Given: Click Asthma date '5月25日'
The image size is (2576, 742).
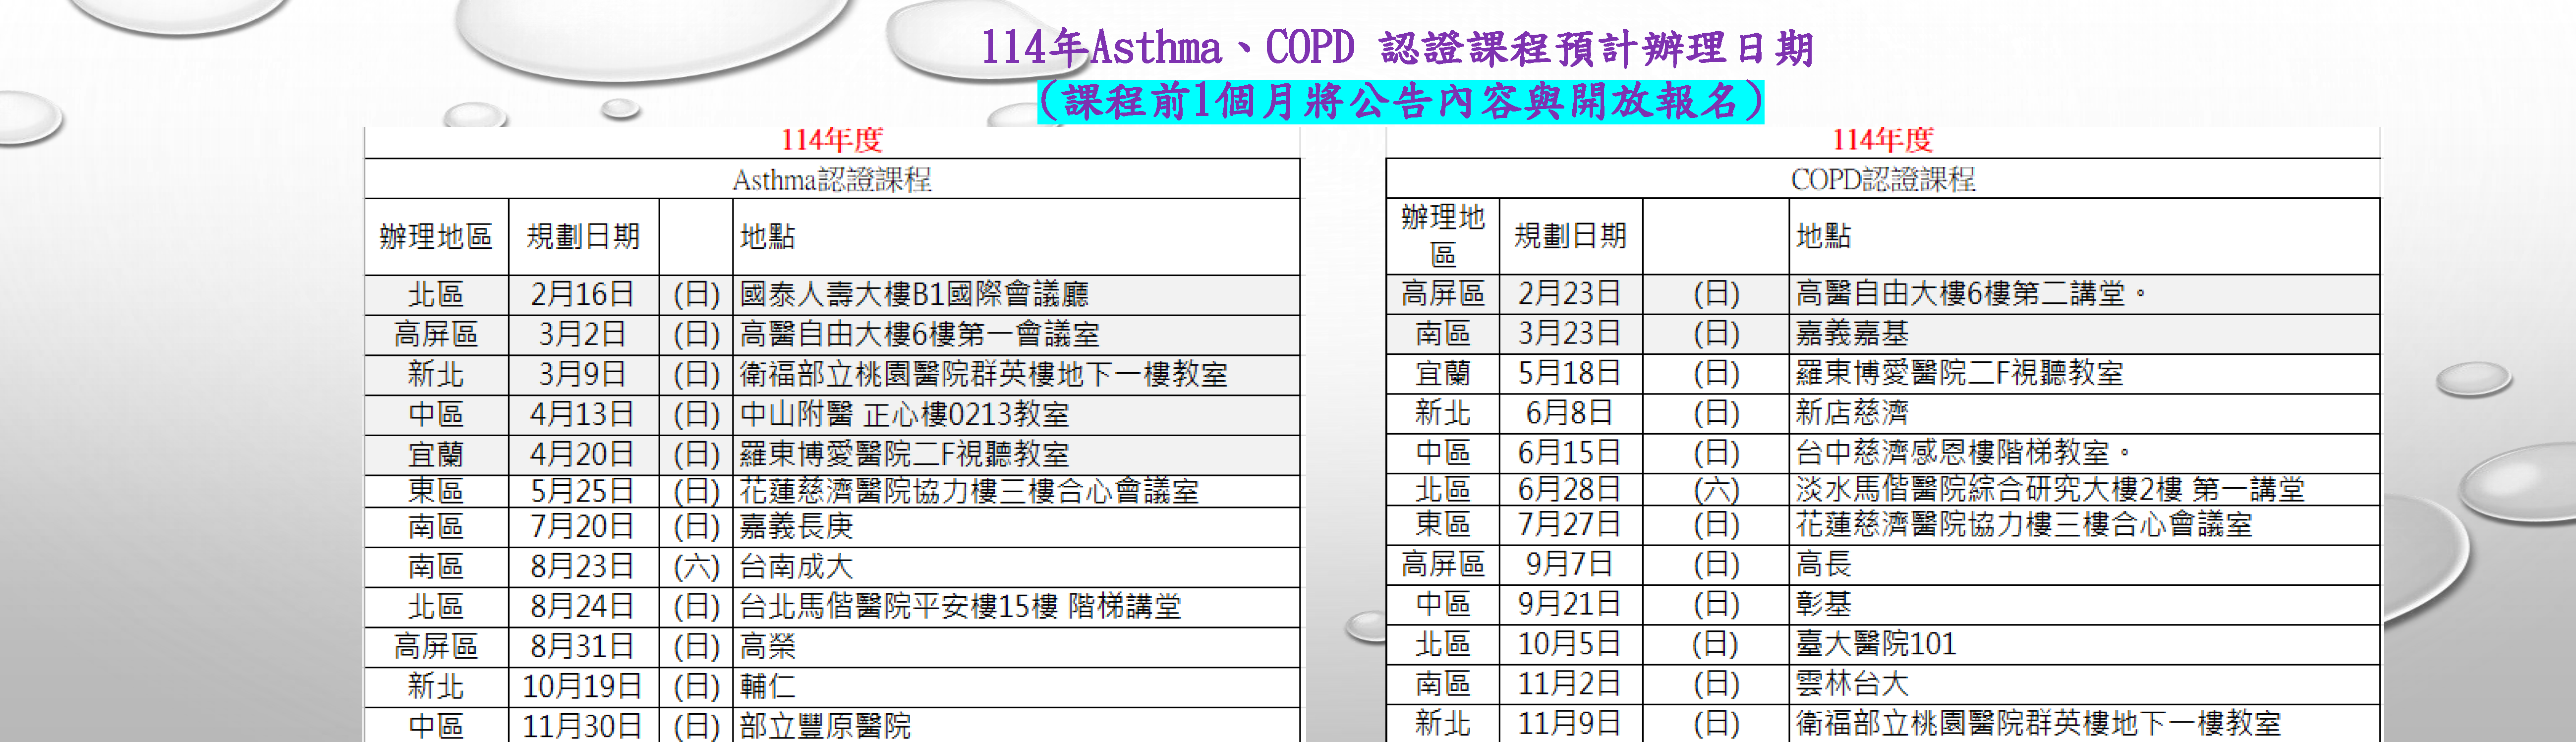Looking at the screenshot, I should click(583, 491).
